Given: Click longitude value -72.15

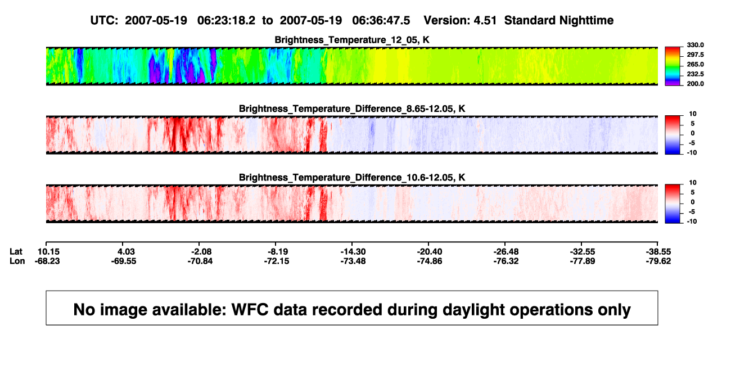Looking at the screenshot, I should 278,261.
